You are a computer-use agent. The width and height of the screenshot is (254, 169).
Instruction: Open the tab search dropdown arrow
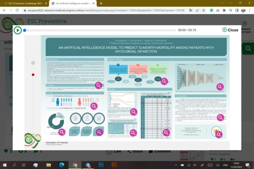tap(222, 3)
